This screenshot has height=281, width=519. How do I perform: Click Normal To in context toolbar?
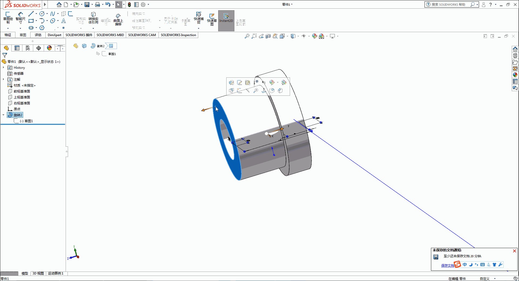point(264,91)
